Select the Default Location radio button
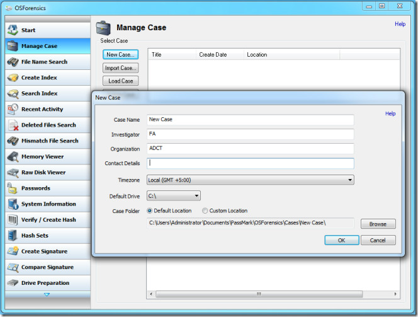The height and width of the screenshot is (317, 418). point(150,210)
